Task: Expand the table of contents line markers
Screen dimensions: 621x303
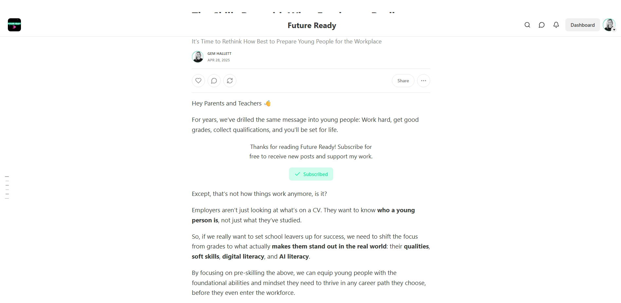Action: [x=7, y=187]
